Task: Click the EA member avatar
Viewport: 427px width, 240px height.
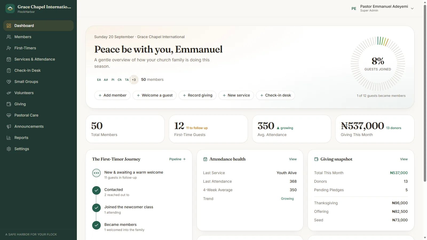Action: 99,80
